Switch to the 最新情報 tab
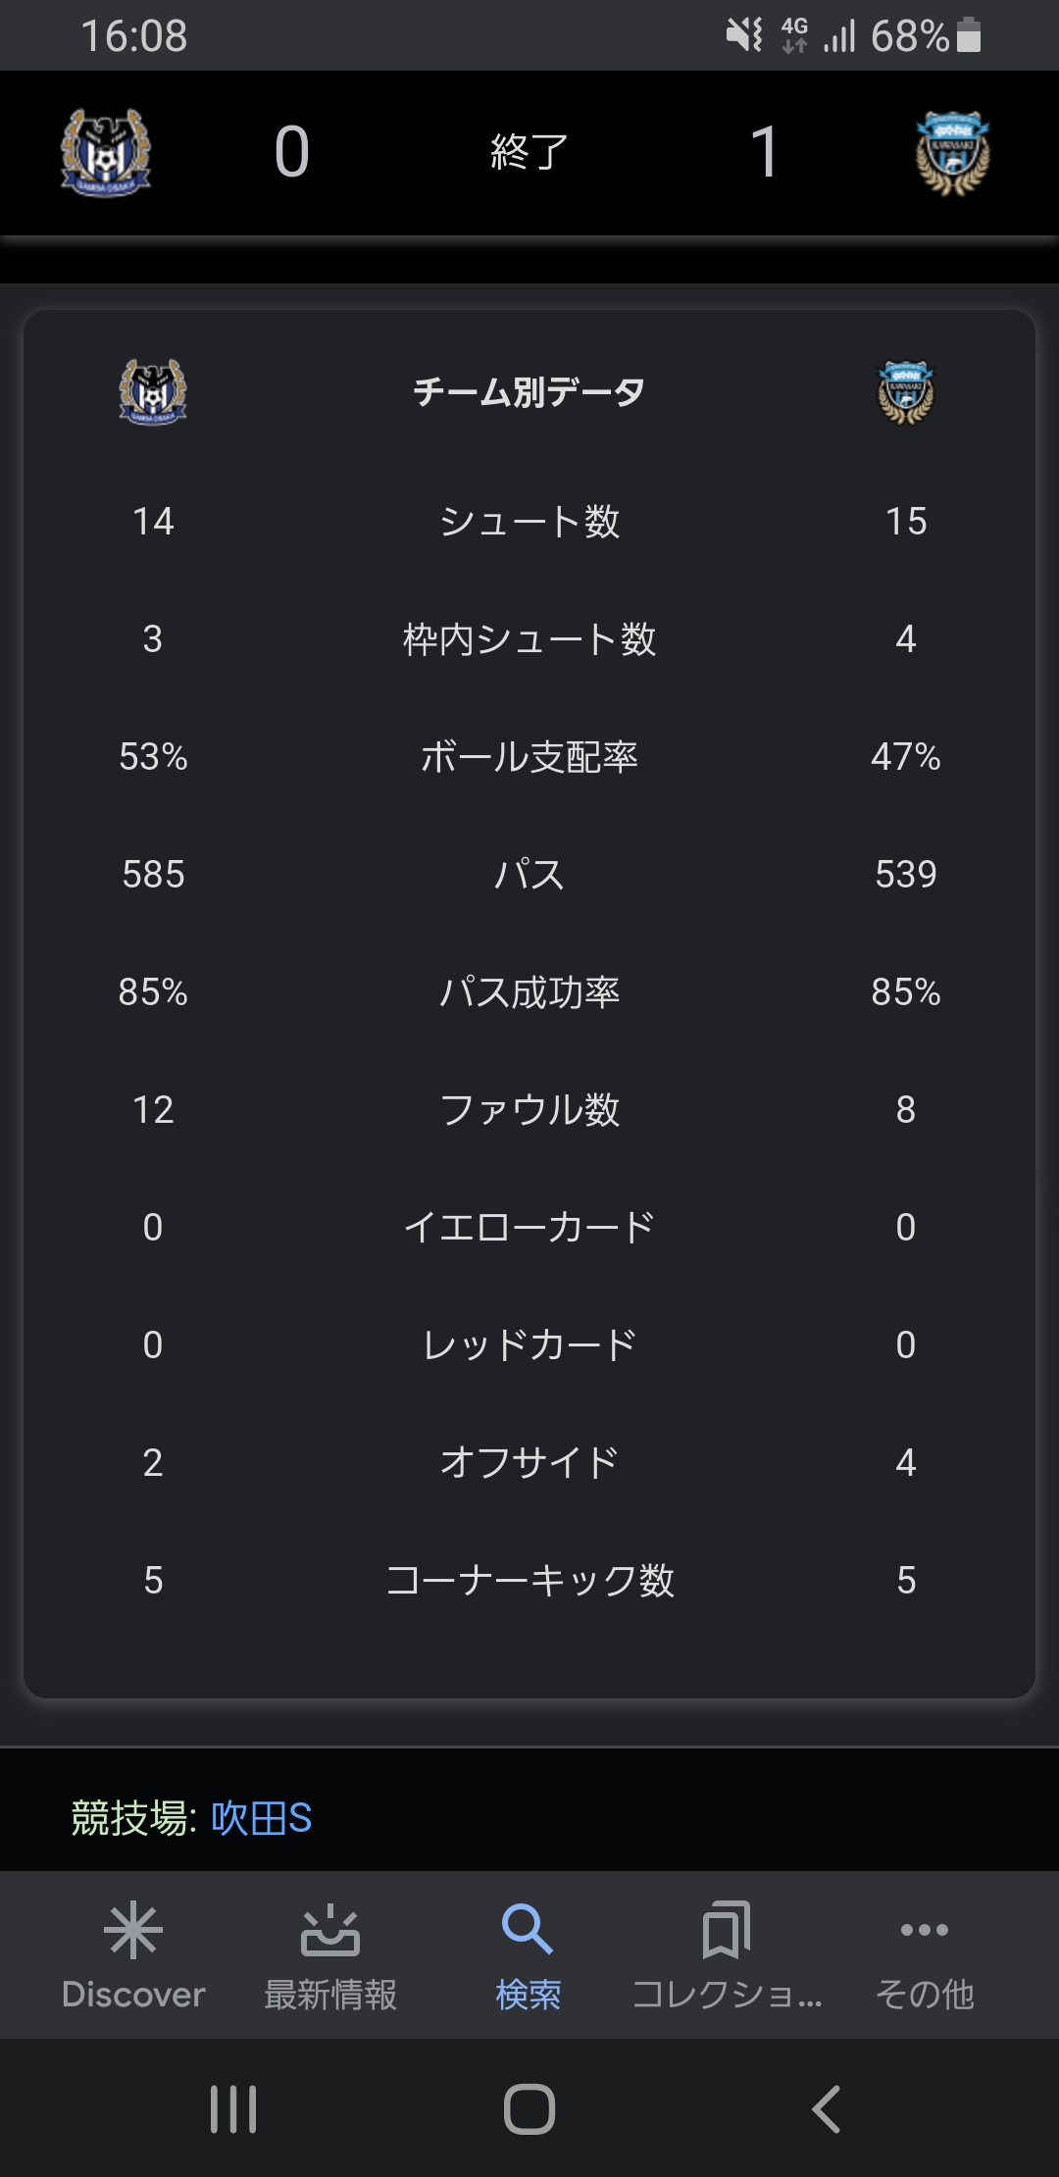 330,1953
